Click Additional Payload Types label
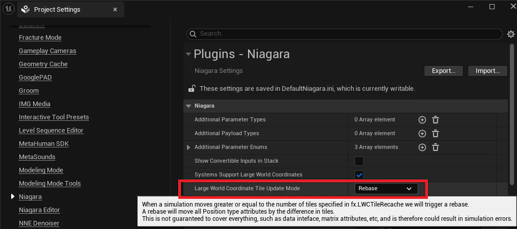Viewport: 517px width, 229px height. (227, 133)
